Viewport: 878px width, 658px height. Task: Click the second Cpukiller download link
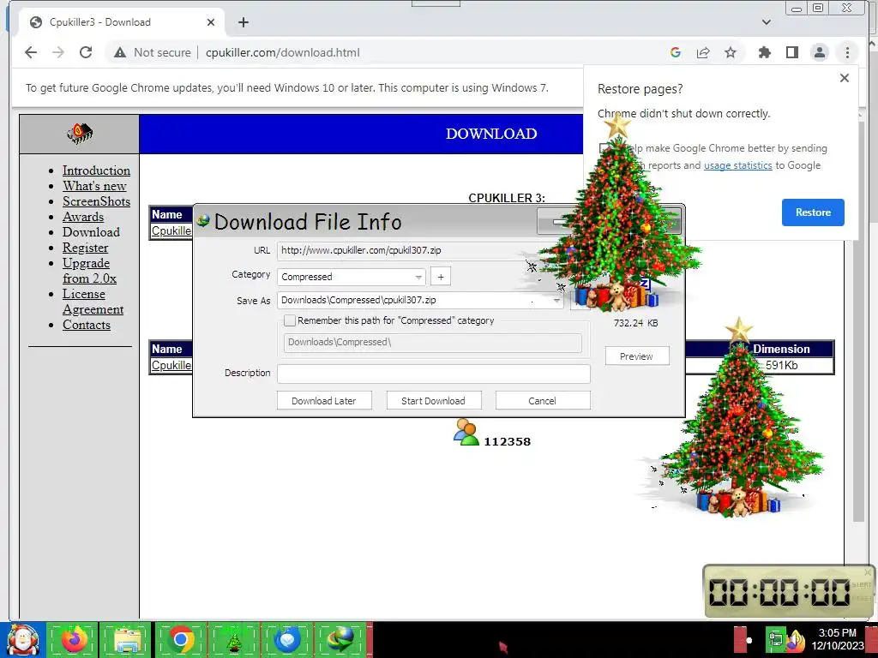[x=171, y=365]
